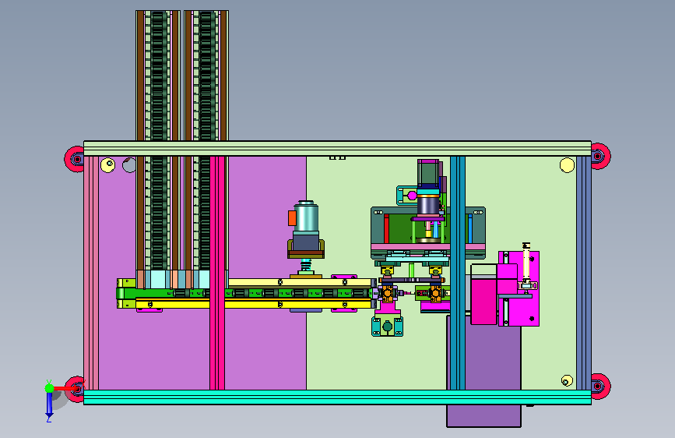Select the teal bearing block below conveyor end
Screen dimensions: 675x438
(x=387, y=326)
